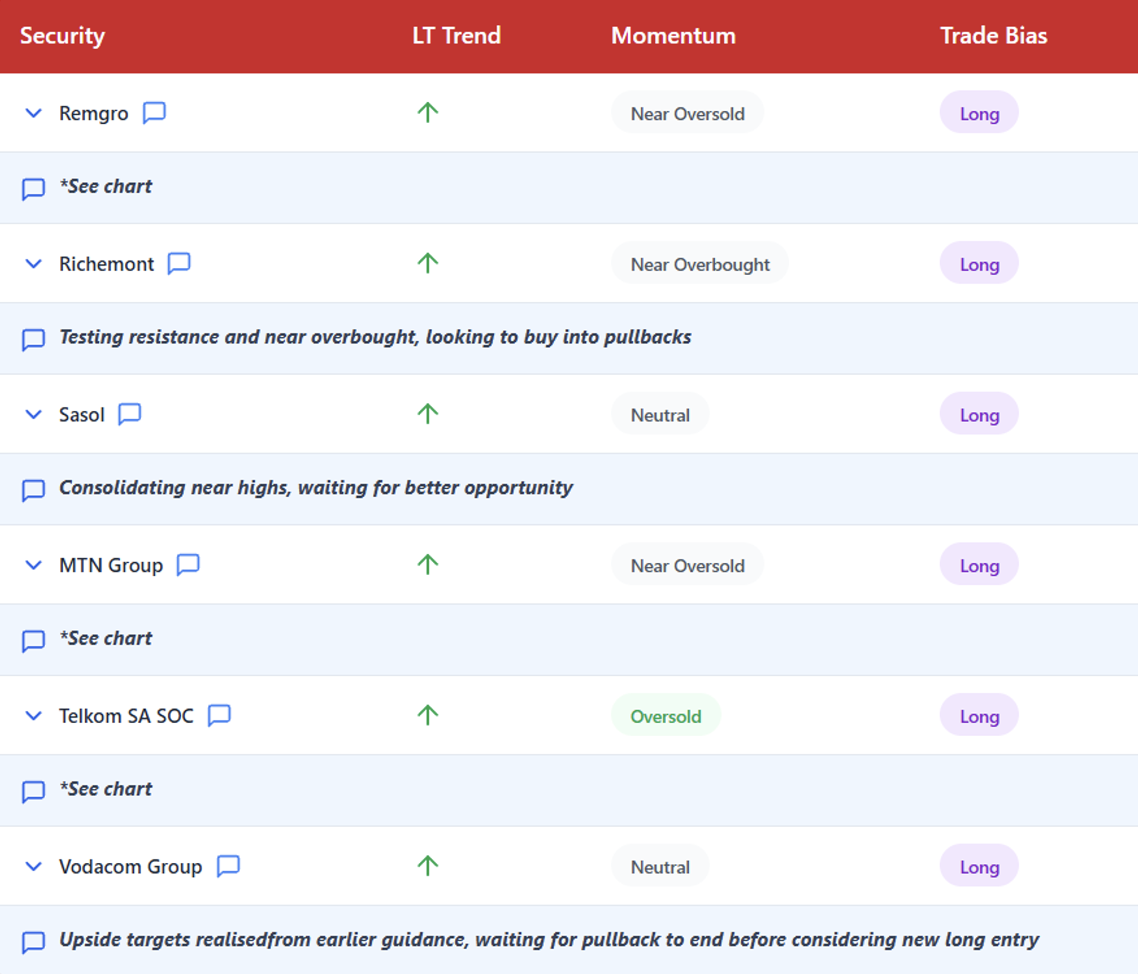
Task: Click the '*See chart' note under Telkom SA SOC
Action: [x=105, y=789]
